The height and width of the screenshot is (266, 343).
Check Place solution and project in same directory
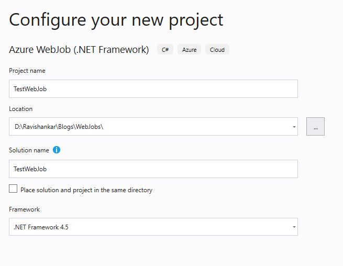coord(13,189)
